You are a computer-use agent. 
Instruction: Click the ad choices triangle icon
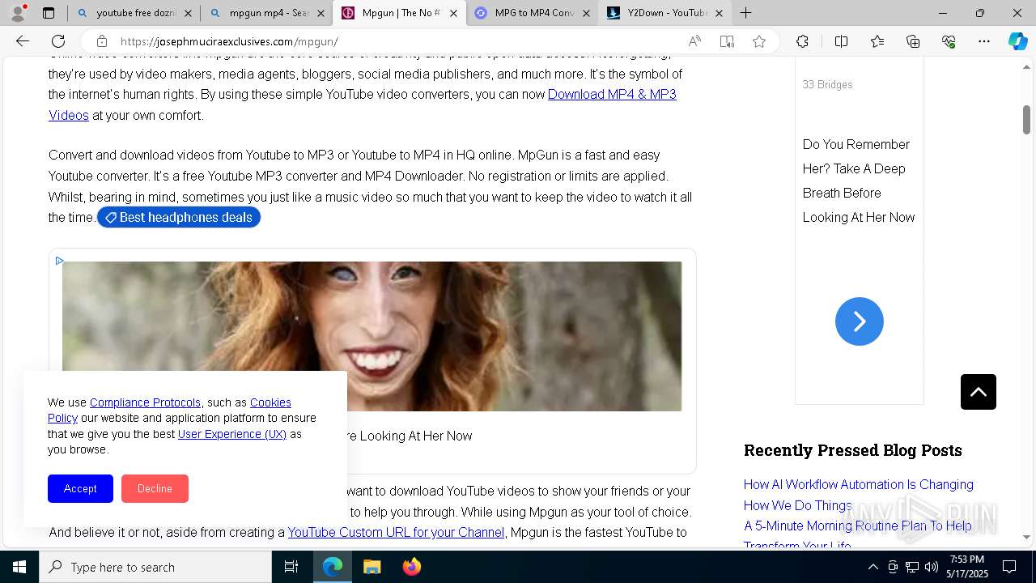[59, 261]
